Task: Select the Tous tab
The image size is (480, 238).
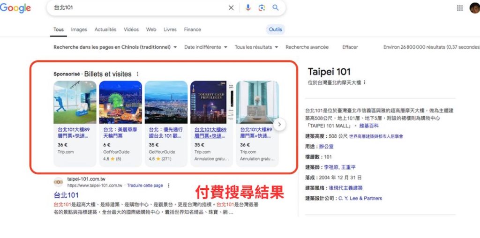Action: point(59,30)
